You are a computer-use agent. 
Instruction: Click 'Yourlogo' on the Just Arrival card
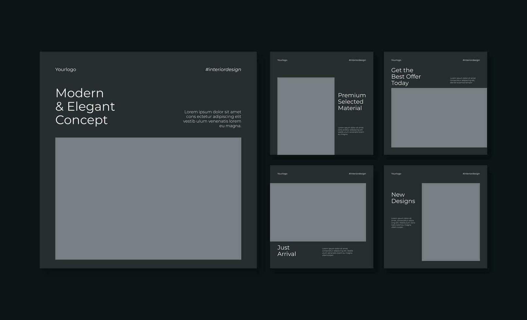(x=282, y=174)
